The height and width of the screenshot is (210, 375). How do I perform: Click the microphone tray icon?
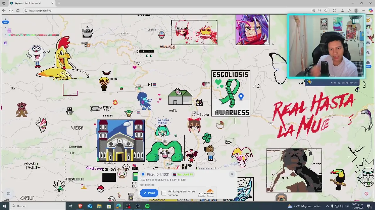point(332,206)
